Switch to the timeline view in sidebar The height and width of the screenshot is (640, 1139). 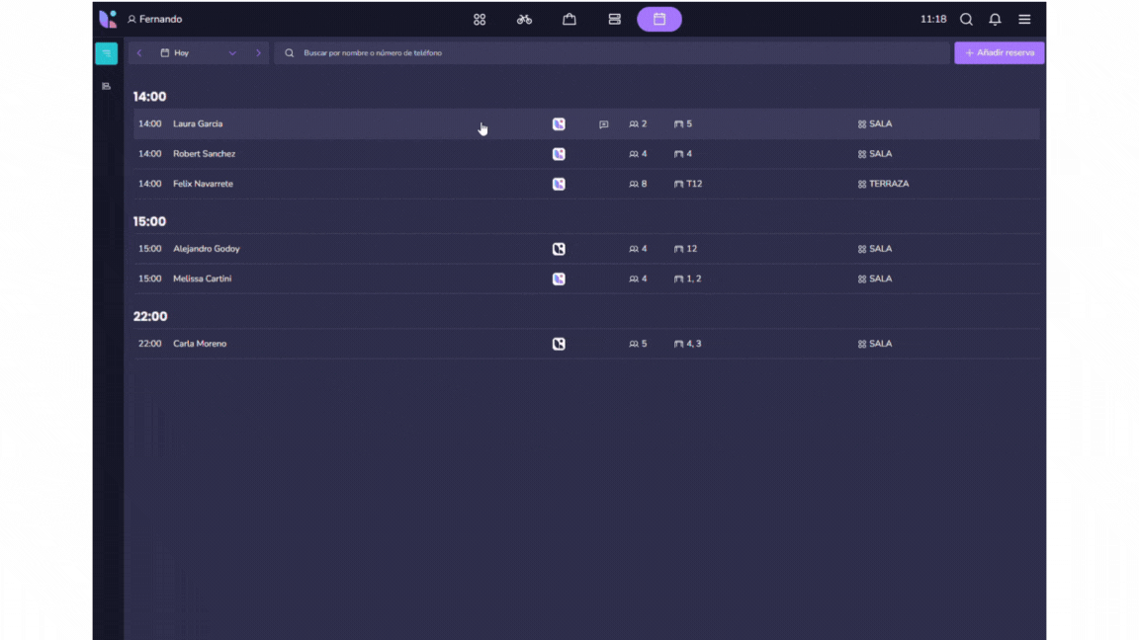[x=106, y=87]
